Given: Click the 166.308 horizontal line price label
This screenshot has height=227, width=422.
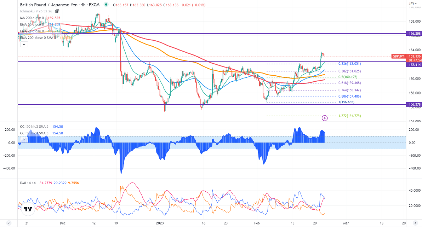Looking at the screenshot, I should tap(414, 34).
